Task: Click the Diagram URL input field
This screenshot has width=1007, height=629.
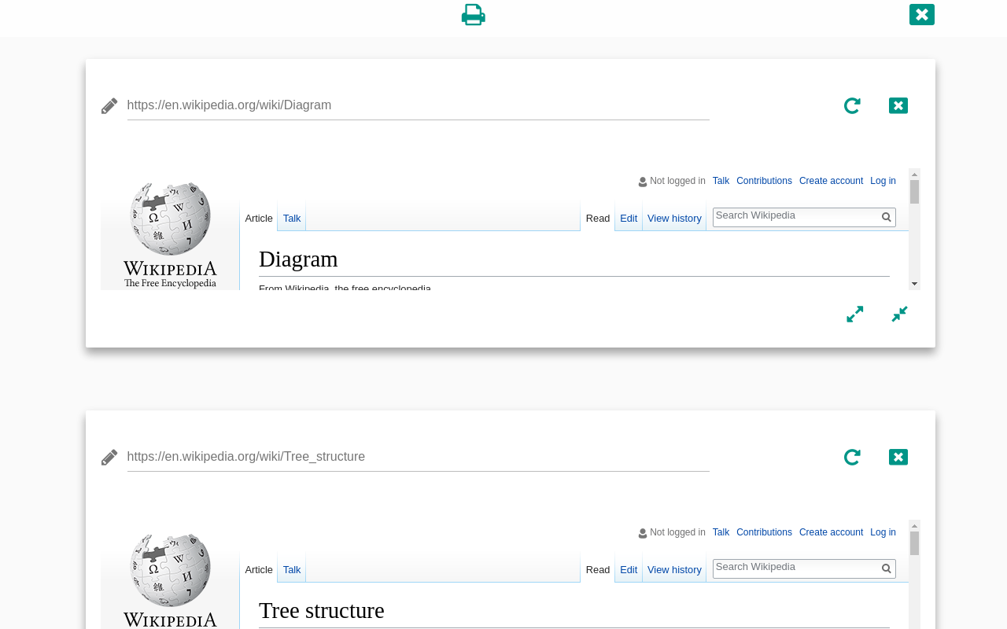Action: point(418,105)
